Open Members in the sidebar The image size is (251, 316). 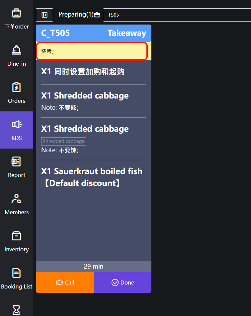[x=16, y=199]
